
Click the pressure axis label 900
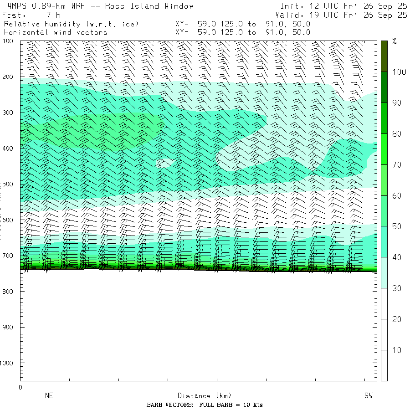pyautogui.click(x=8, y=327)
